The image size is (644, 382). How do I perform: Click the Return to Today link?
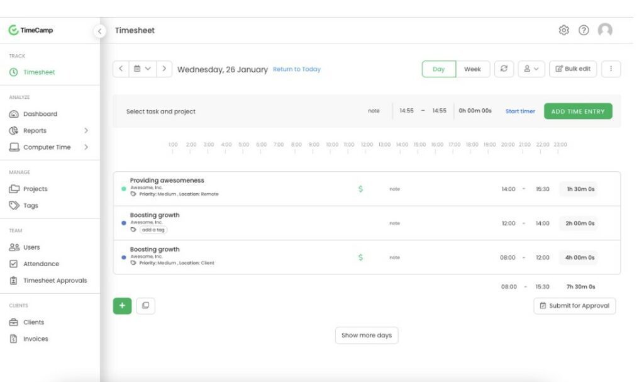296,69
